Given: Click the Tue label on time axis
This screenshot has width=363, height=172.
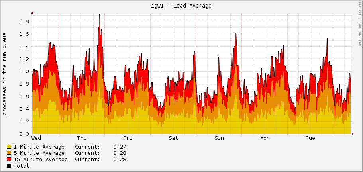Looking at the screenshot, I should pos(310,138).
